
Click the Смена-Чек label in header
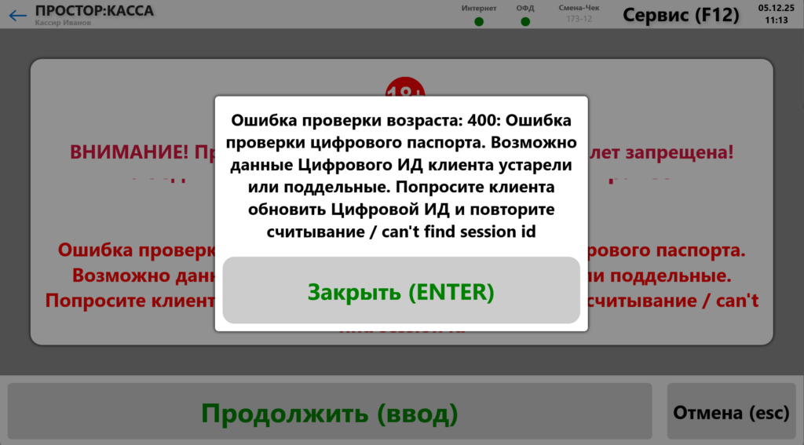pos(579,8)
